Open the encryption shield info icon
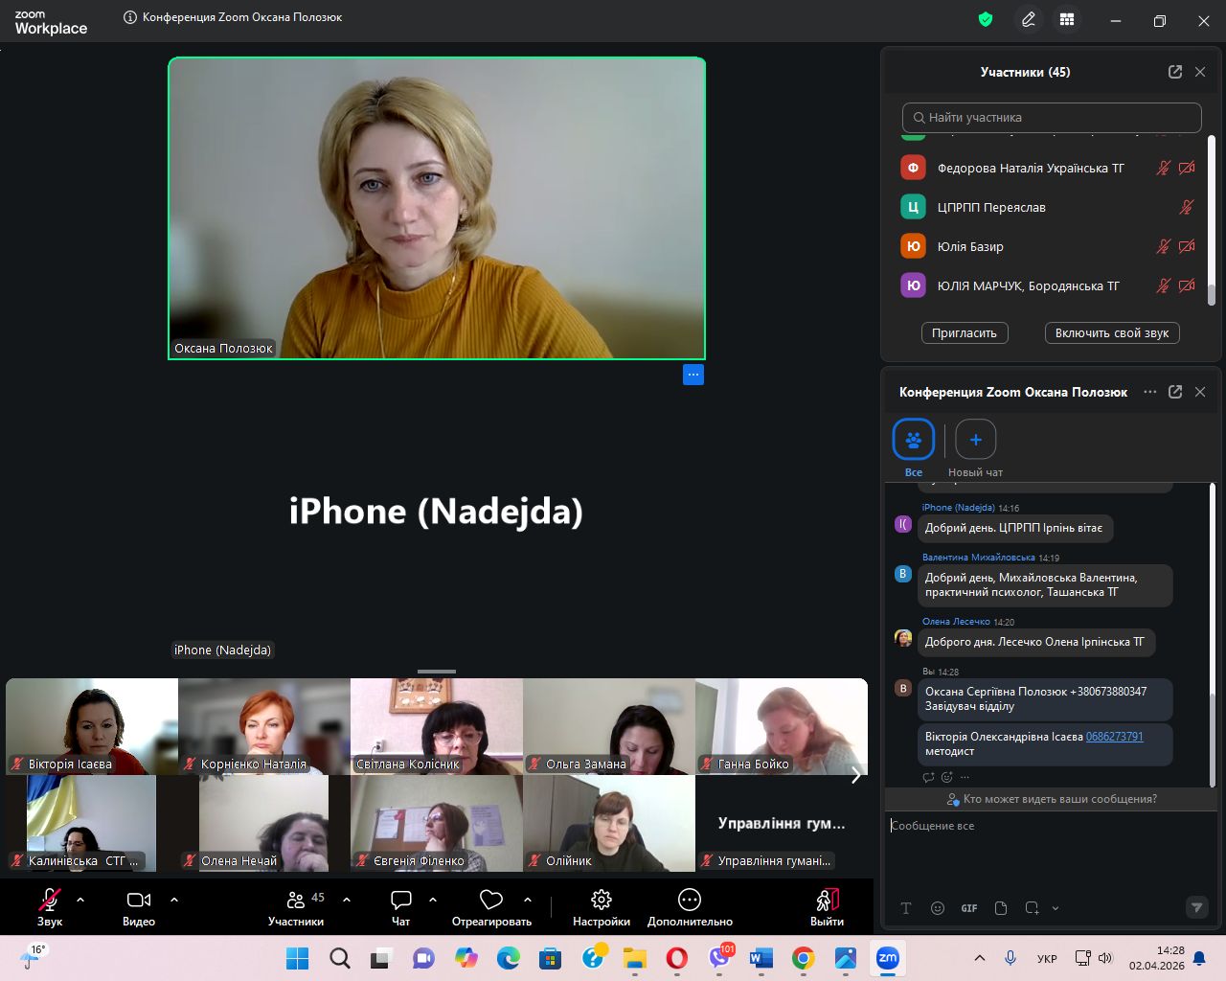This screenshot has height=981, width=1226. [986, 19]
